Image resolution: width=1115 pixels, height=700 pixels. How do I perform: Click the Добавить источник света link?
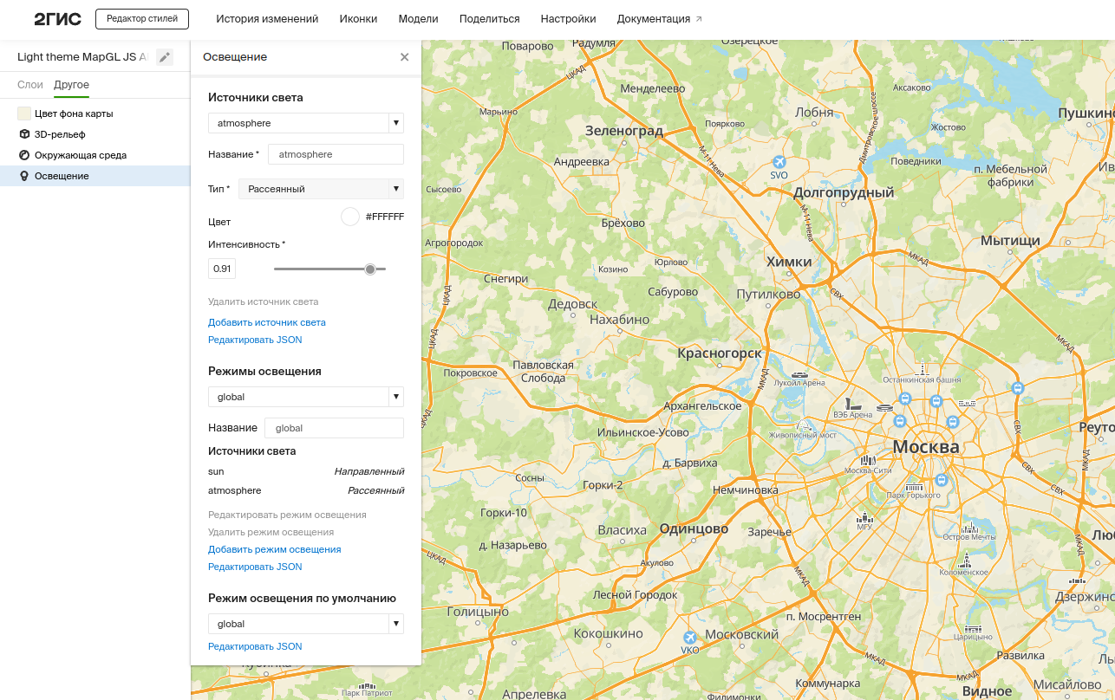[266, 321]
